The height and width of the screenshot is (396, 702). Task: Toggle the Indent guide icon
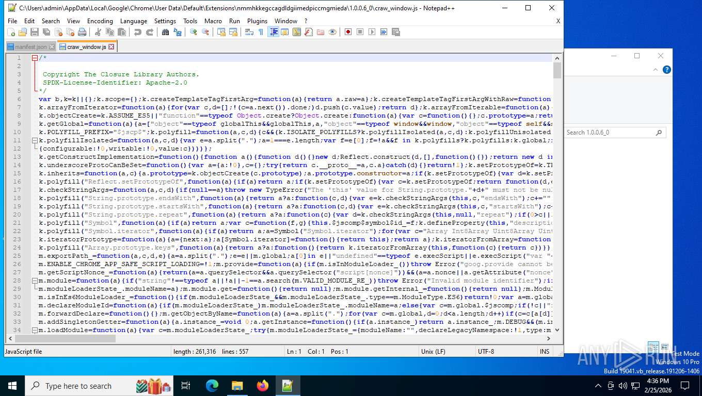(273, 32)
